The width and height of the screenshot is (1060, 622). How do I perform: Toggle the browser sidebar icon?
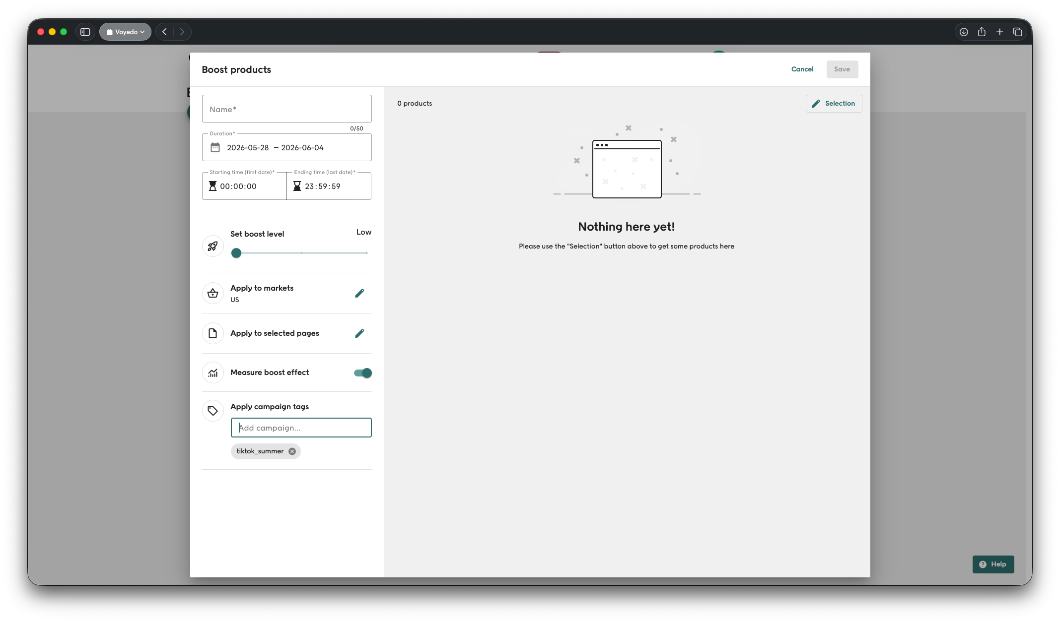pyautogui.click(x=85, y=32)
